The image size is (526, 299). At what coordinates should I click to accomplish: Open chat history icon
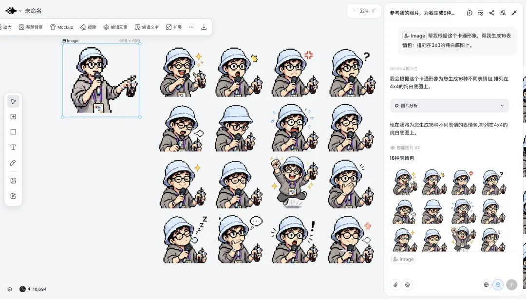click(481, 13)
